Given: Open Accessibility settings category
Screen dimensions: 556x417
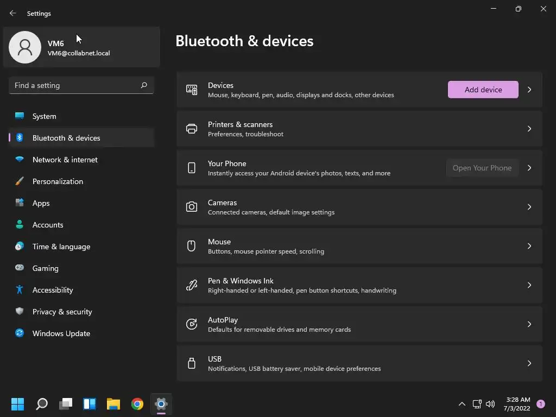Looking at the screenshot, I should pyautogui.click(x=81, y=290).
